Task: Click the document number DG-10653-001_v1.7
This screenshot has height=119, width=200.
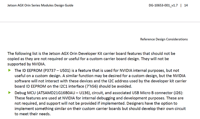Action: pyautogui.click(x=161, y=5)
